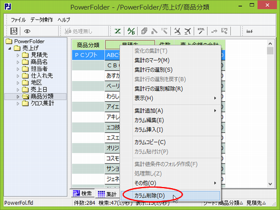Screen dimensions: 280x210
Task: Click PowerFol.fld in status bar
Action: (x=18, y=203)
